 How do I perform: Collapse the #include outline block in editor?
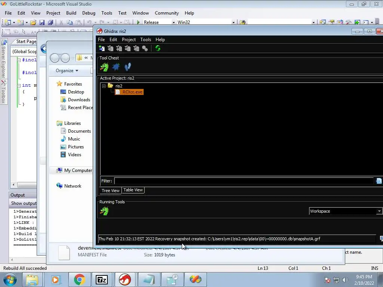point(19,60)
